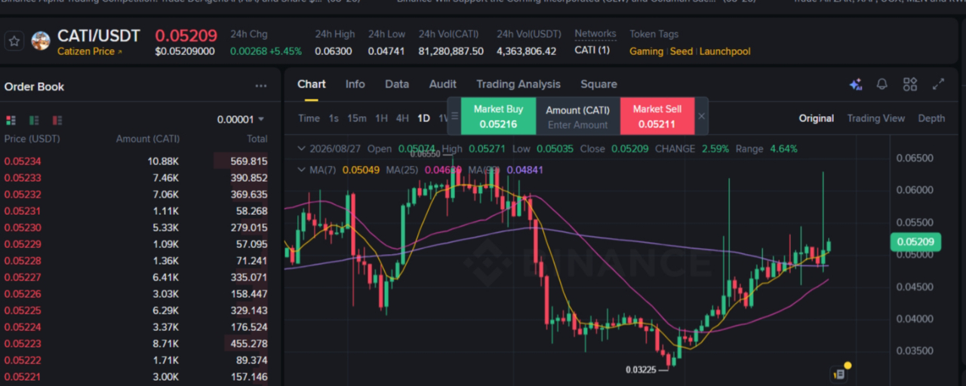Collapse the MA indicator row chevron
The width and height of the screenshot is (966, 386).
coord(302,170)
